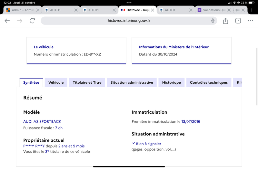Close the first AUTO1 tab
The height and width of the screenshot is (169, 258).
[76, 10]
